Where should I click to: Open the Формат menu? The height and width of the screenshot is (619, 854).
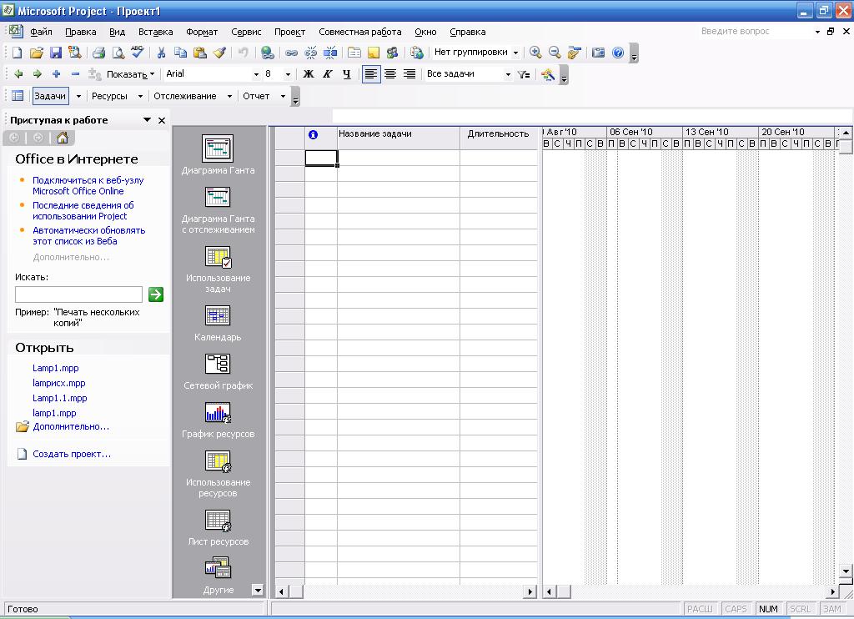(x=202, y=32)
